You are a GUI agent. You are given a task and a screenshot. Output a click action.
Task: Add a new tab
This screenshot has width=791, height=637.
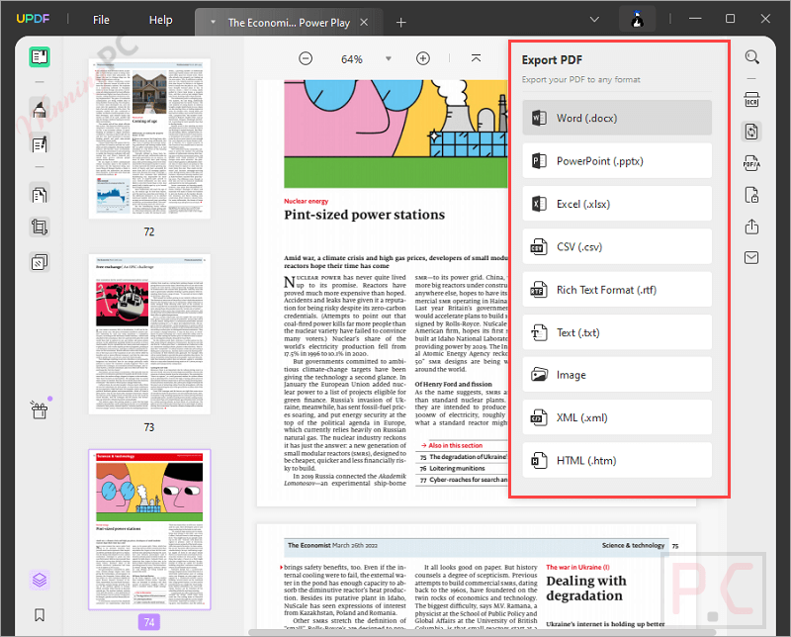[401, 22]
